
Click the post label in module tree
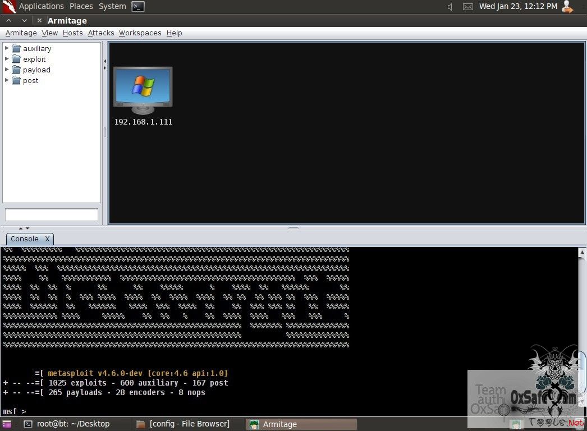(x=30, y=80)
